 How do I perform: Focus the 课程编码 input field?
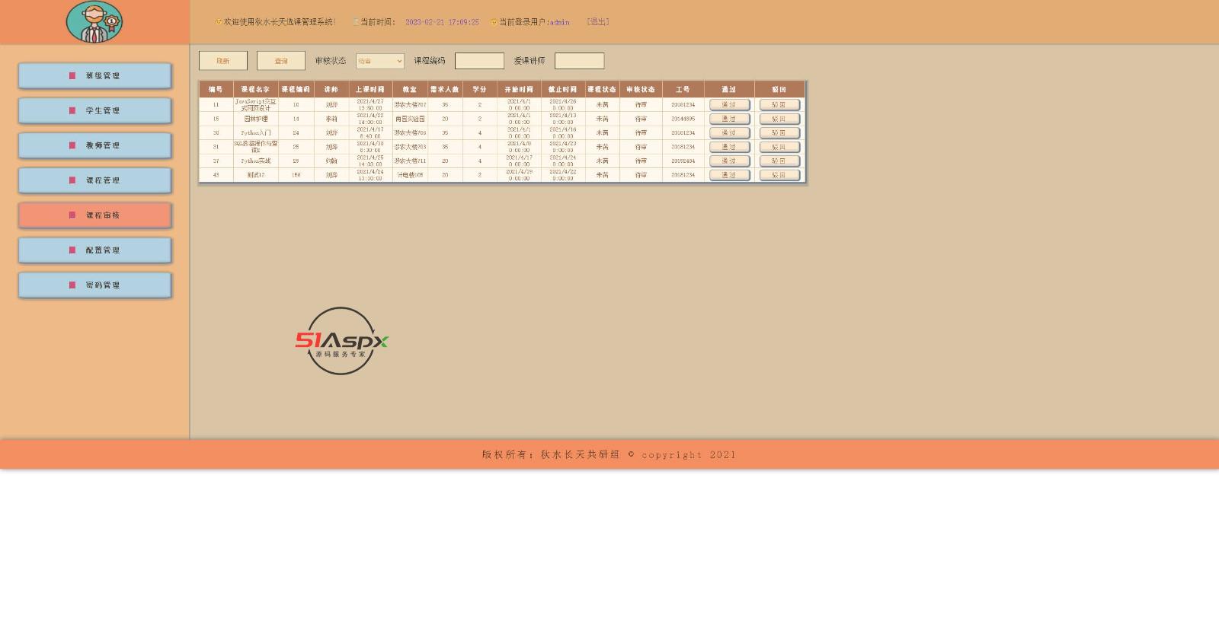479,61
